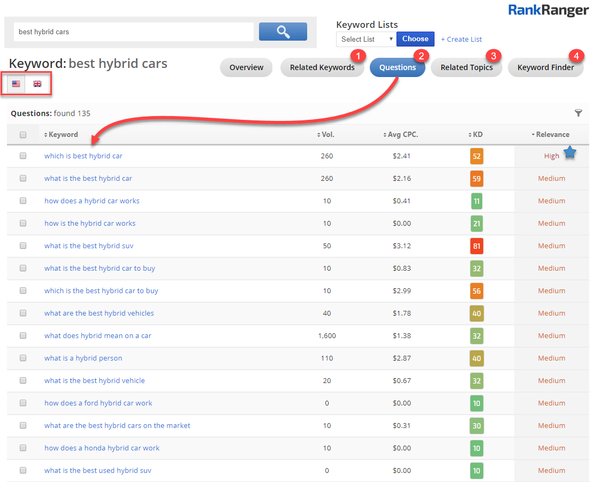The height and width of the screenshot is (482, 594).
Task: Click the red number 4 badge
Action: pos(576,55)
